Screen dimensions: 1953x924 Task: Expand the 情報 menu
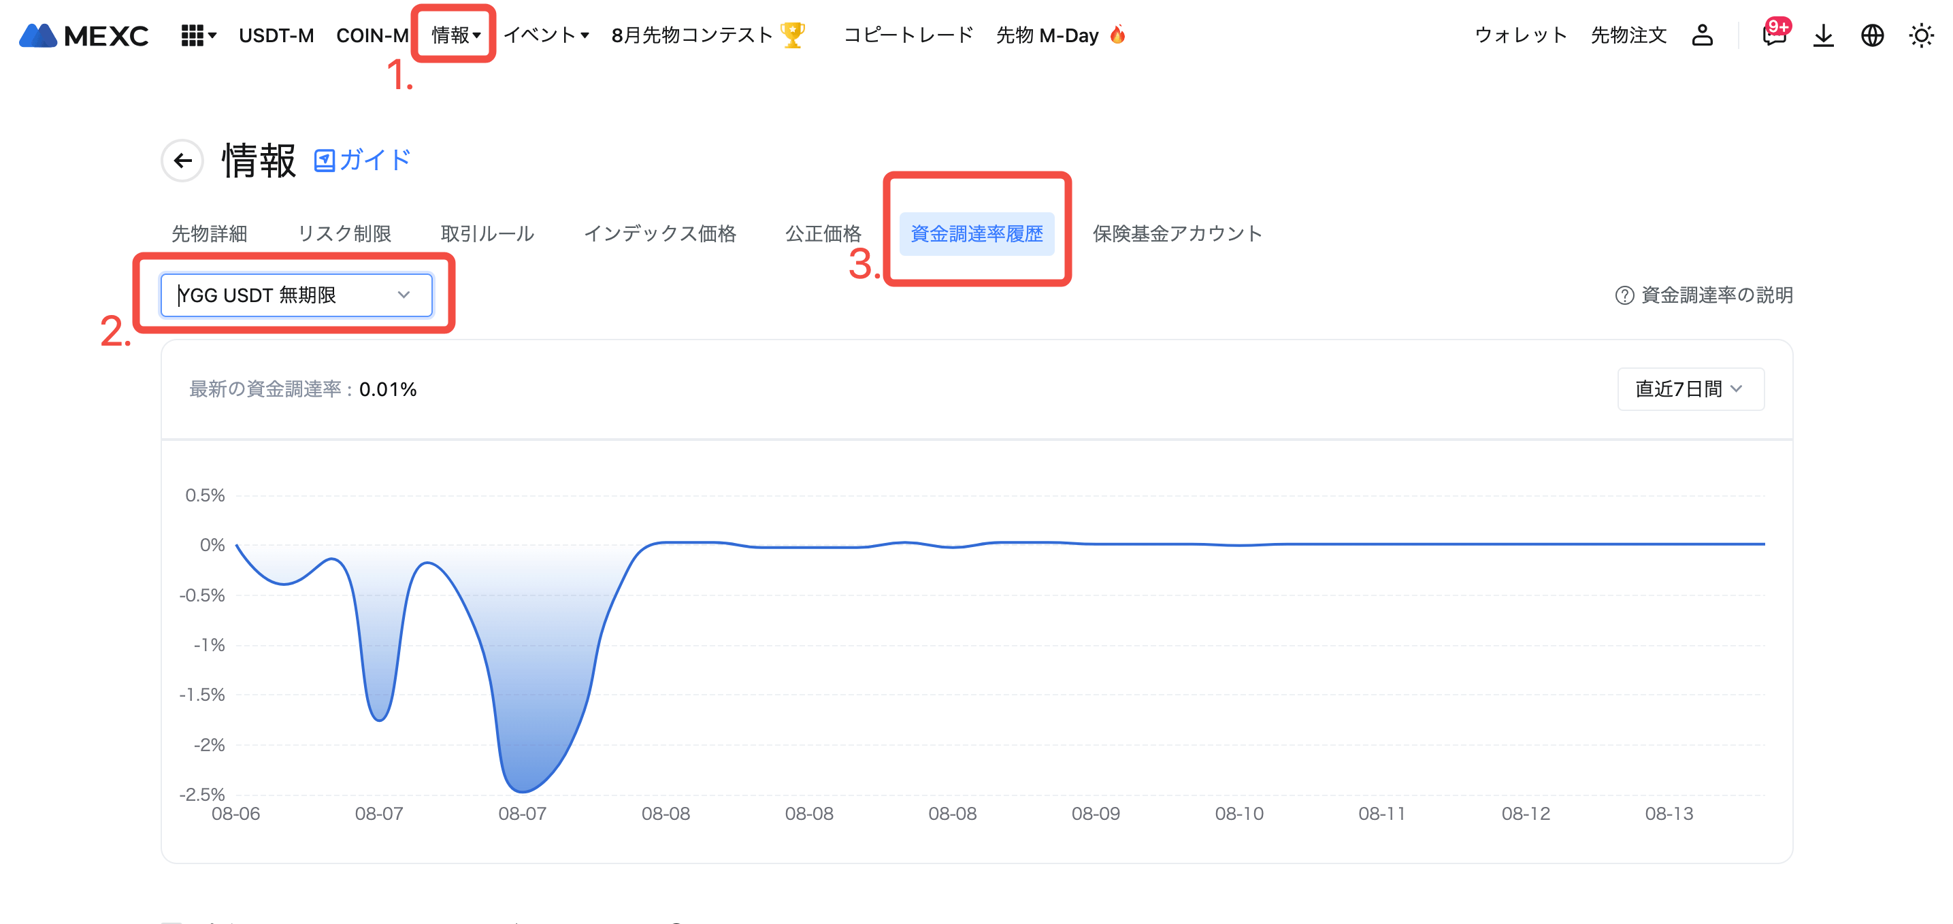coord(456,35)
